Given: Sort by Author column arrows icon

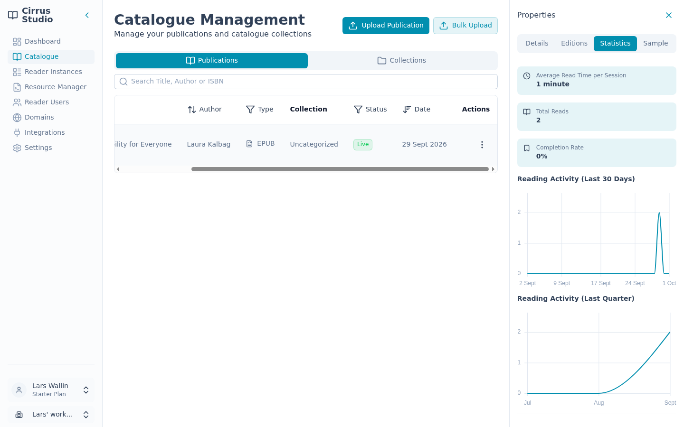Looking at the screenshot, I should coord(192,110).
